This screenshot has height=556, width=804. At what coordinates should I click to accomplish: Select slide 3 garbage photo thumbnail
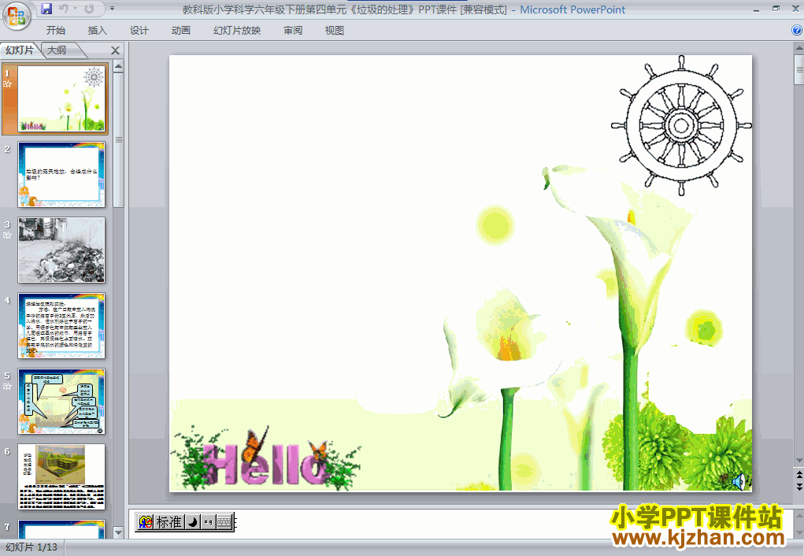pyautogui.click(x=61, y=250)
